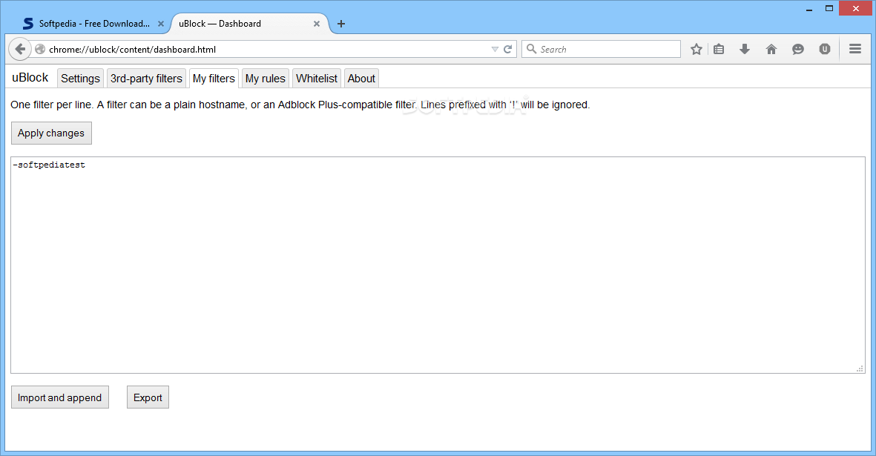The width and height of the screenshot is (876, 456).
Task: Click the Apply changes button
Action: [51, 133]
